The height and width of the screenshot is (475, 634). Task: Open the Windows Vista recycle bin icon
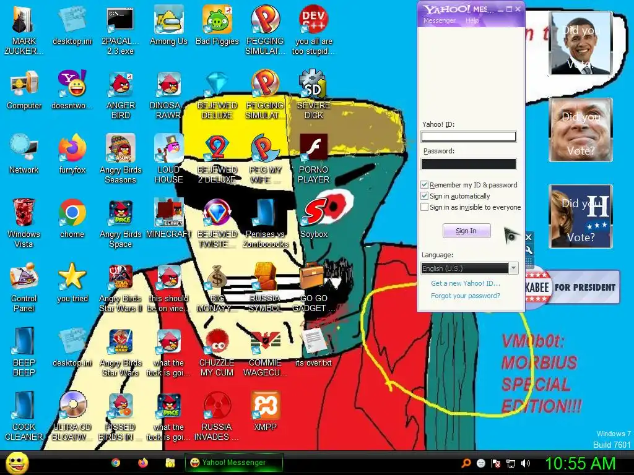tap(24, 223)
